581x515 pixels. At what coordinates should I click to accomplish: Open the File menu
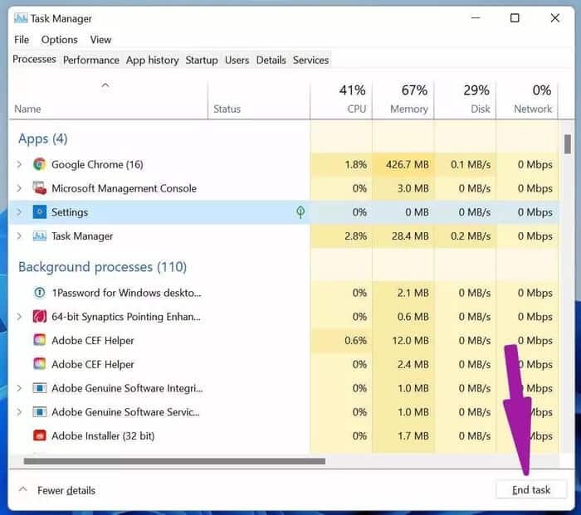[22, 40]
